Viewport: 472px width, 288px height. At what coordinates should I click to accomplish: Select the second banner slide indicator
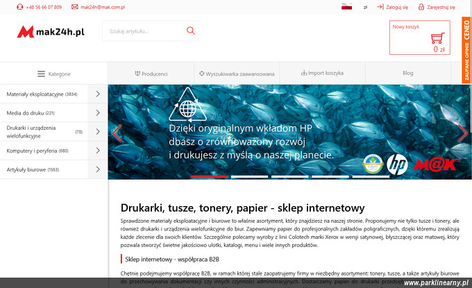[249, 177]
